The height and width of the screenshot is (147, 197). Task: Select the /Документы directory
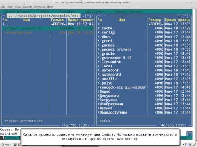point(144,96)
